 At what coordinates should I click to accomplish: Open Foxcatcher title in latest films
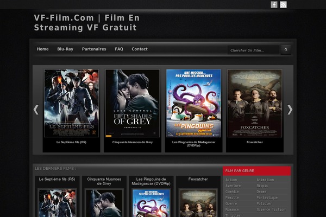click(x=198, y=179)
